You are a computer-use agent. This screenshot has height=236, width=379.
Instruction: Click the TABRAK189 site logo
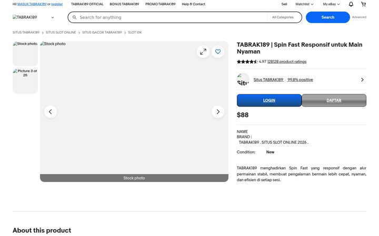pos(25,17)
